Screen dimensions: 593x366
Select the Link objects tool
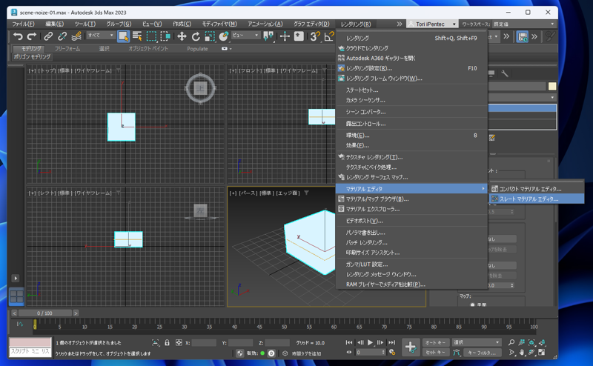pos(48,36)
